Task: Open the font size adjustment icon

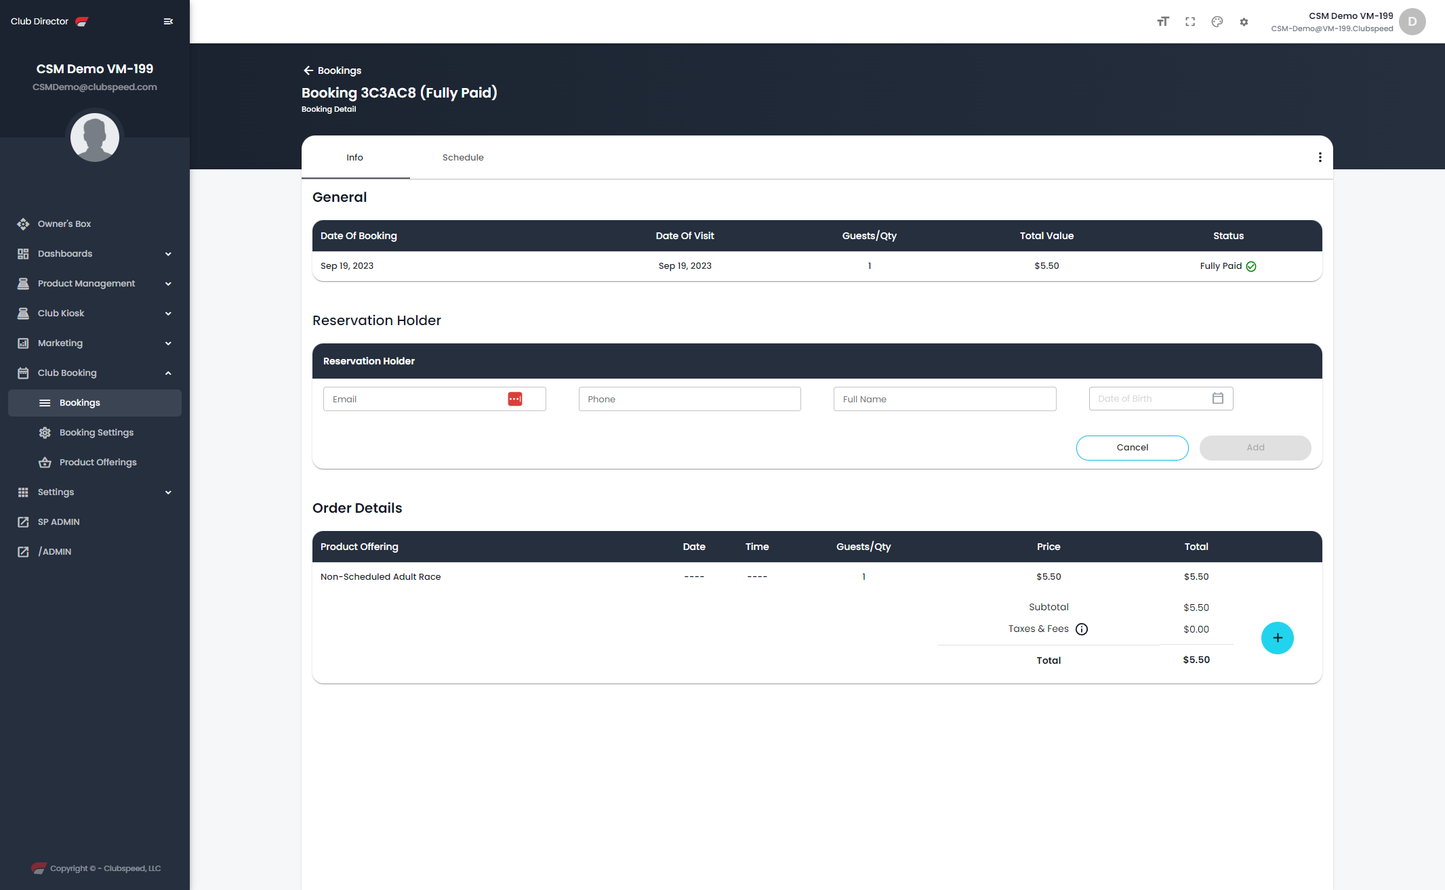Action: tap(1163, 22)
